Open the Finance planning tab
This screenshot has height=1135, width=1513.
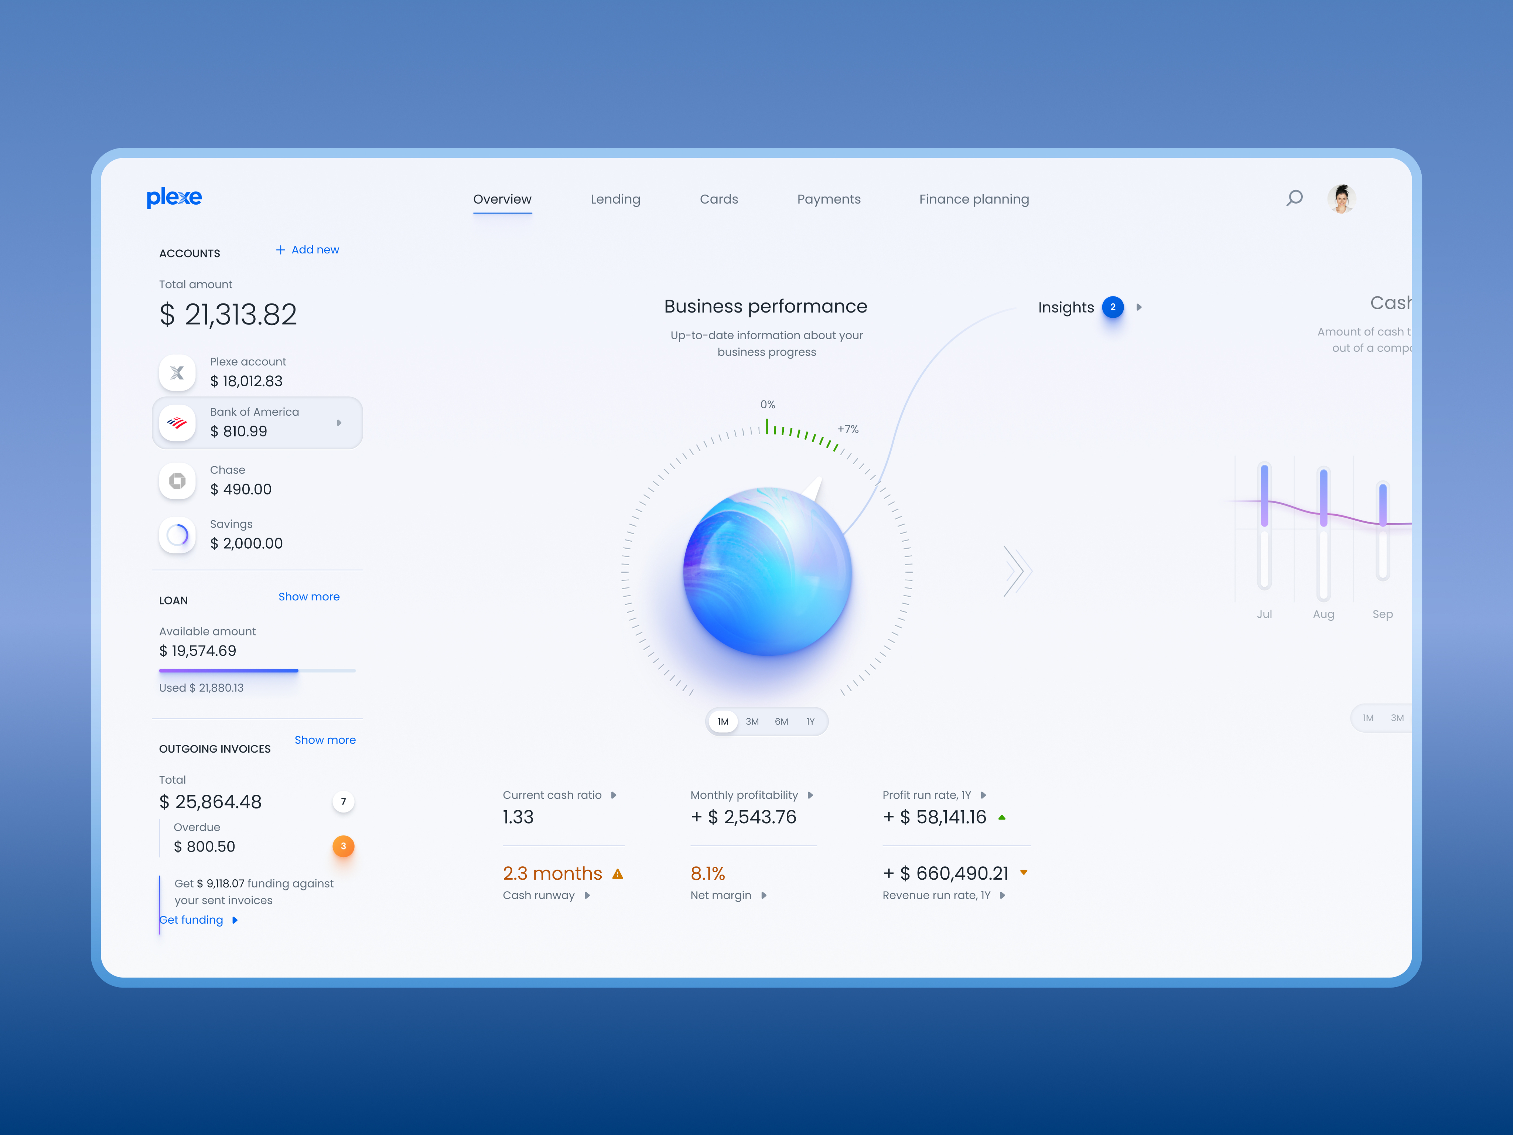[973, 199]
